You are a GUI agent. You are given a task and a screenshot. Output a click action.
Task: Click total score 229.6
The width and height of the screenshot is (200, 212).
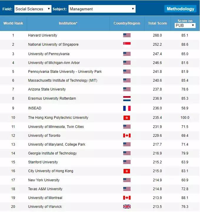pyautogui.click(x=157, y=135)
